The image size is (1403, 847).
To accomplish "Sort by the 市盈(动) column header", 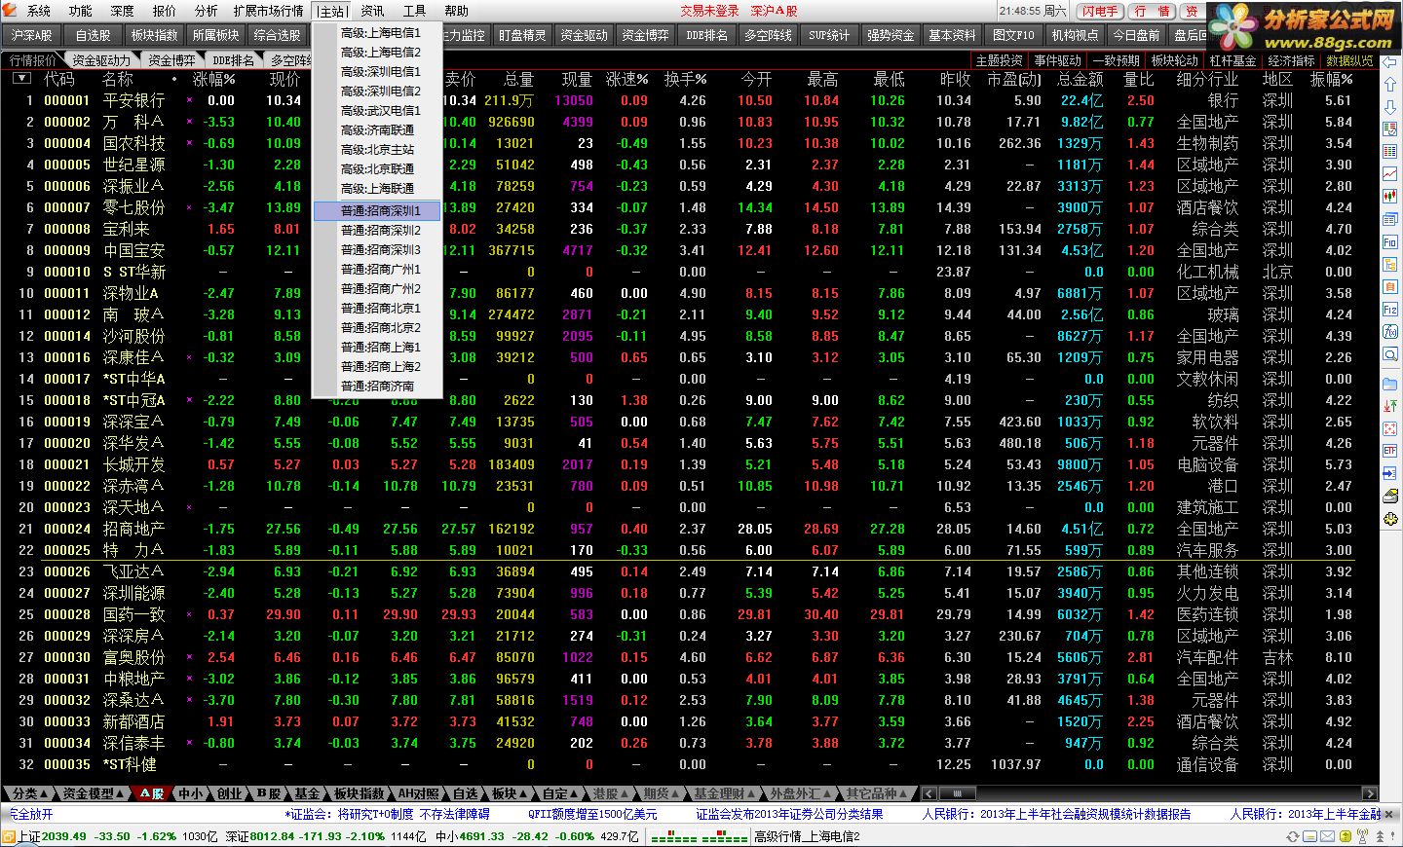I will coord(1013,79).
